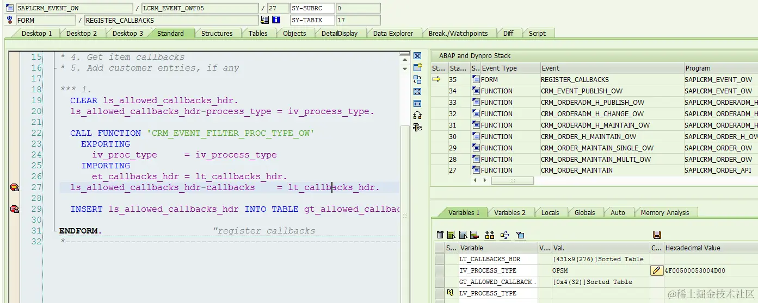Click the SY-TABIX value field showing 17
Viewport: 758px width, 303px height.
pos(358,20)
